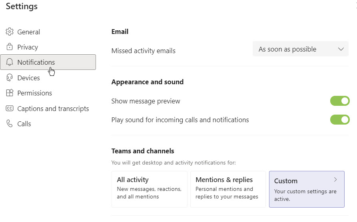
Task: Click the Notifications bell icon
Action: (x=10, y=62)
